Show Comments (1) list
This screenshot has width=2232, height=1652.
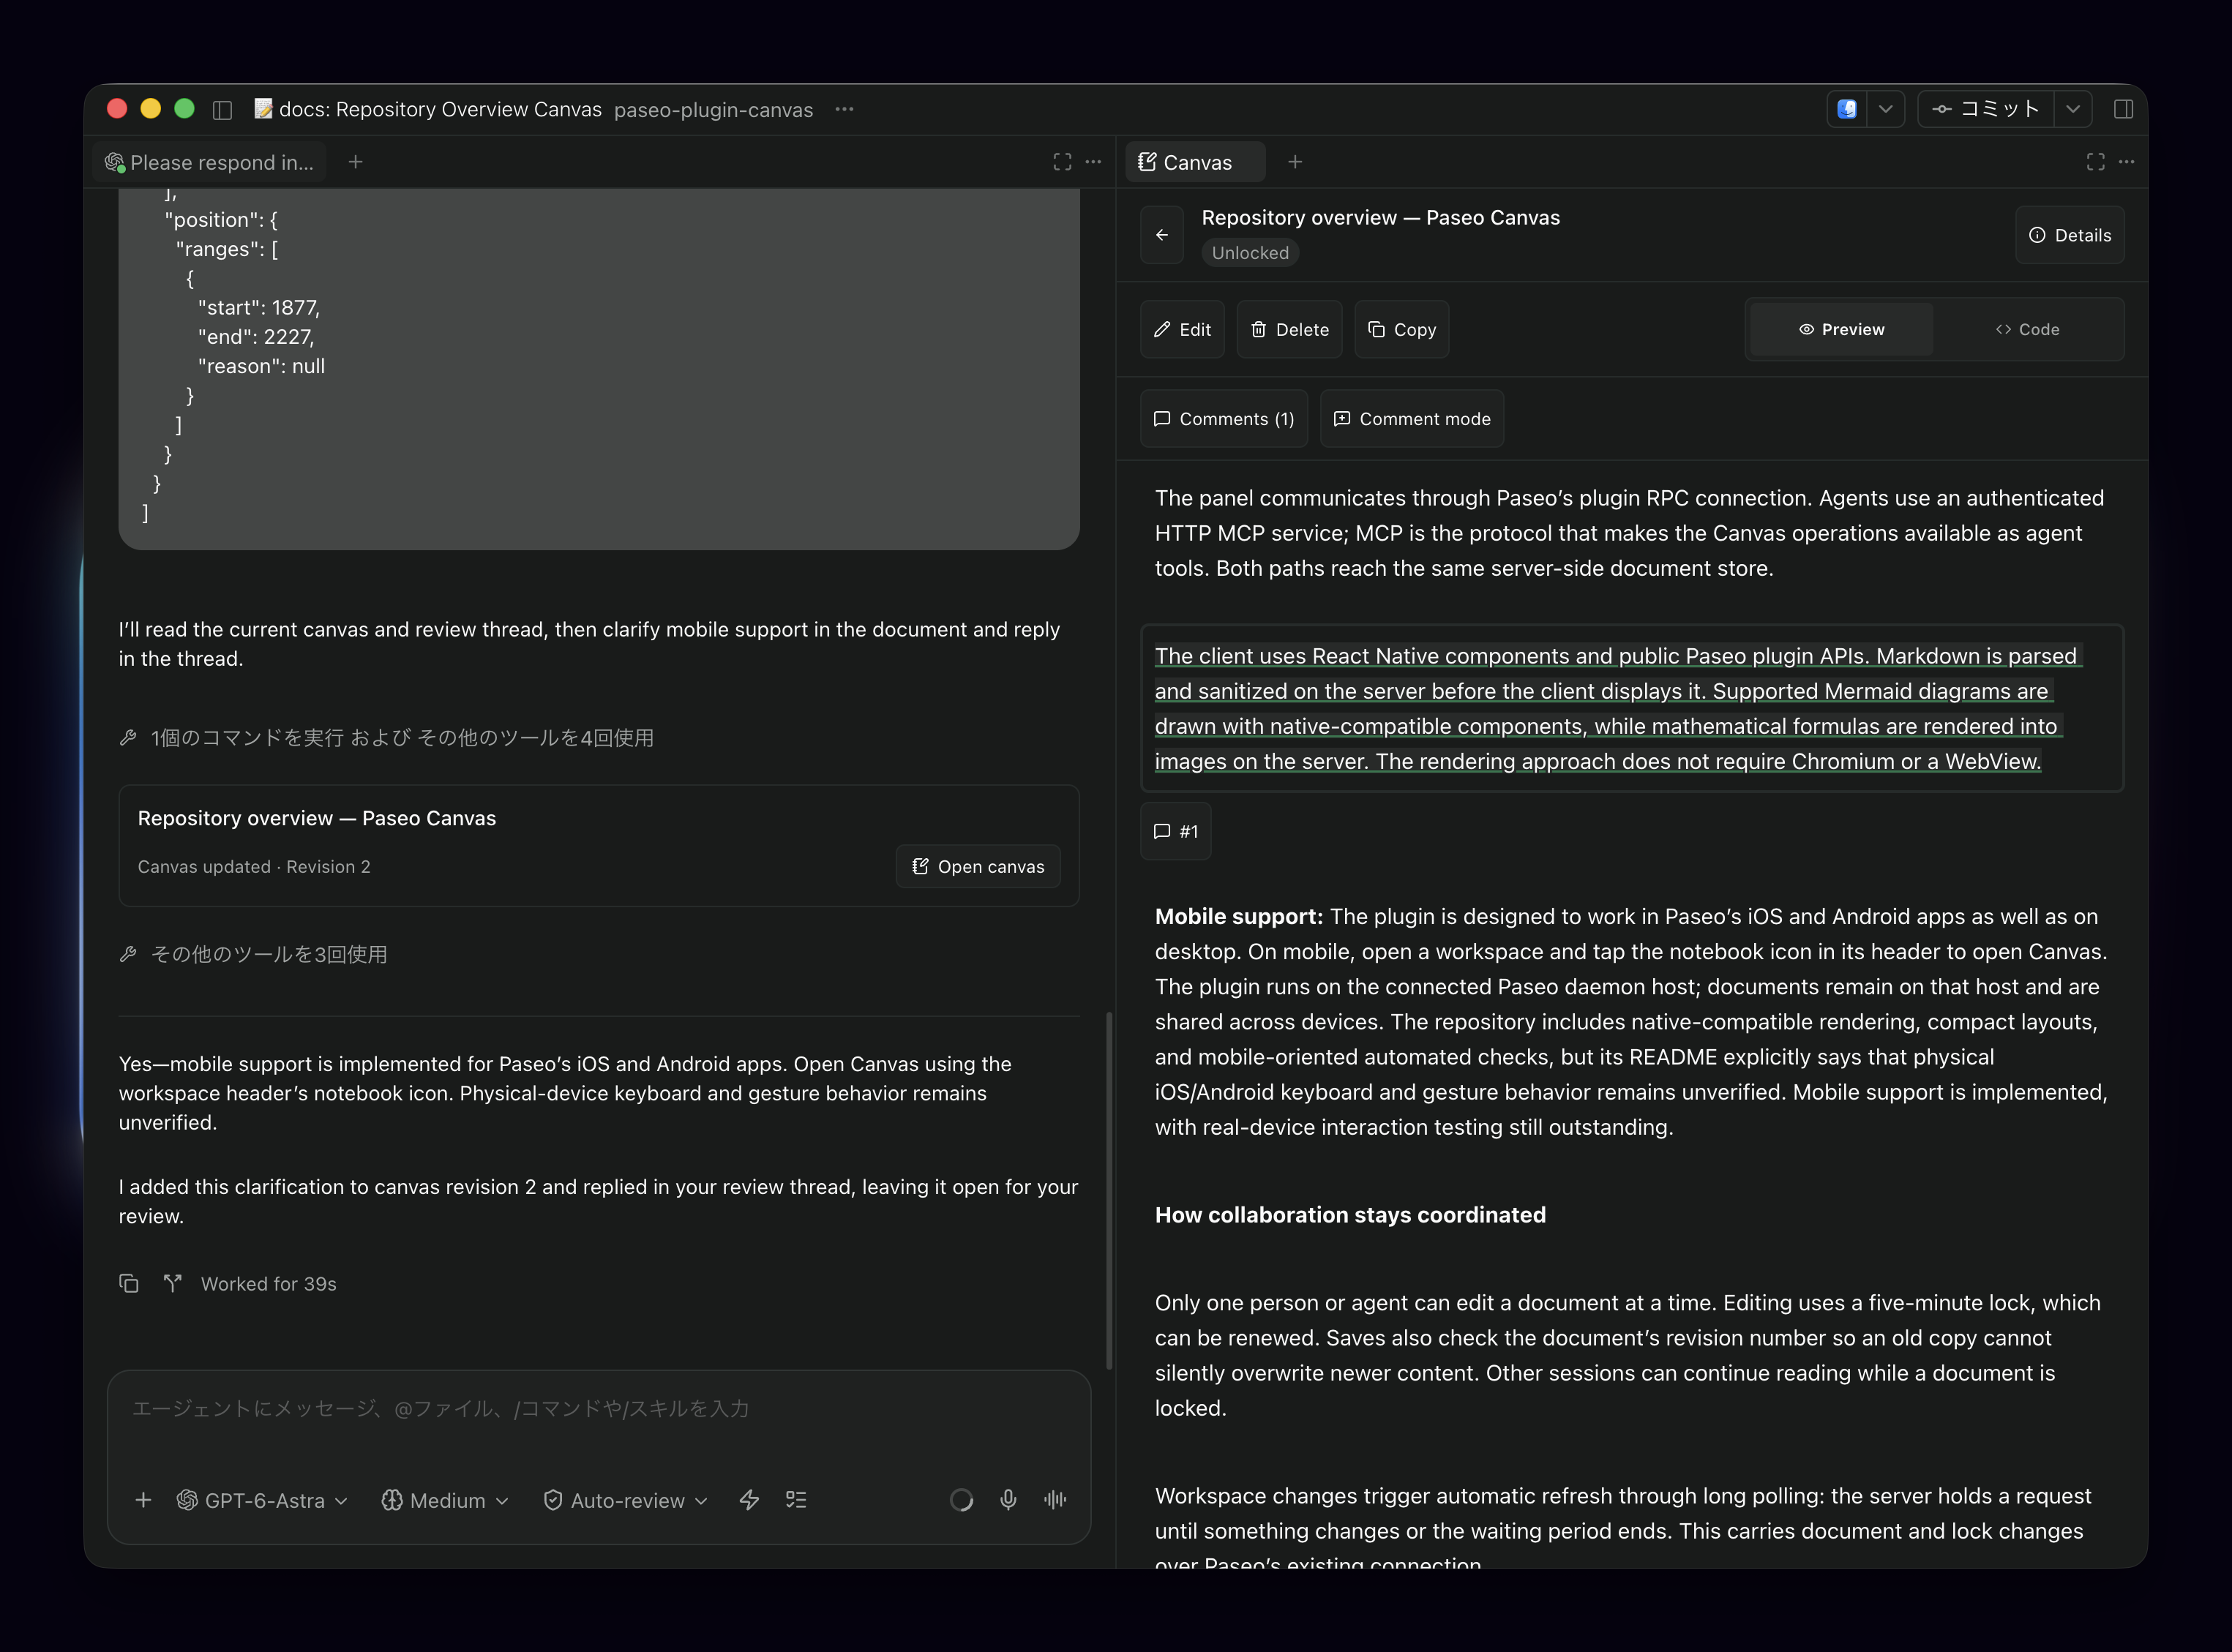pyautogui.click(x=1224, y=419)
